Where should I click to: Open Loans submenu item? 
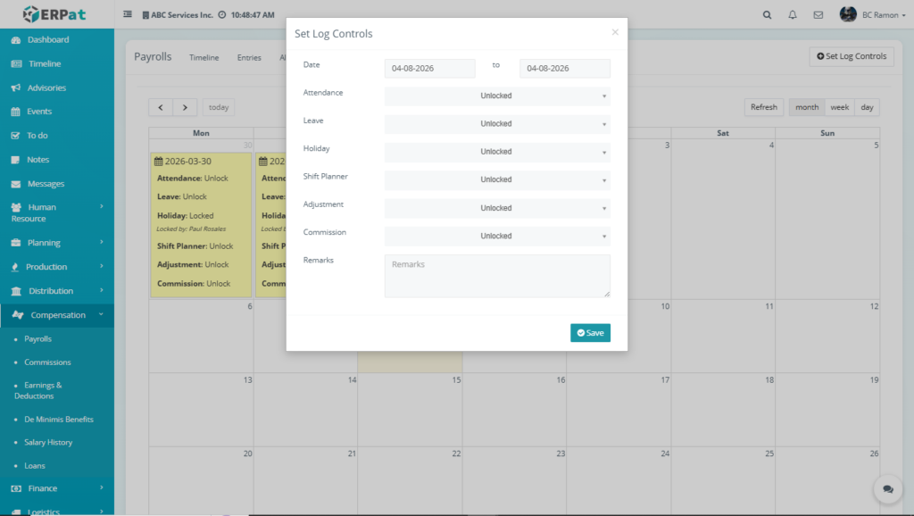[x=35, y=466]
